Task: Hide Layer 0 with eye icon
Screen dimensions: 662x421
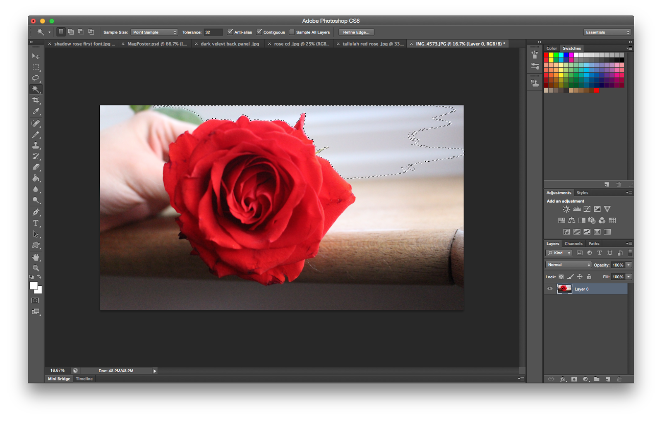Action: (x=550, y=289)
